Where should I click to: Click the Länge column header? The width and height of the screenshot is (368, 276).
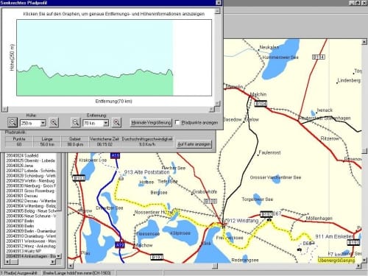(47, 139)
